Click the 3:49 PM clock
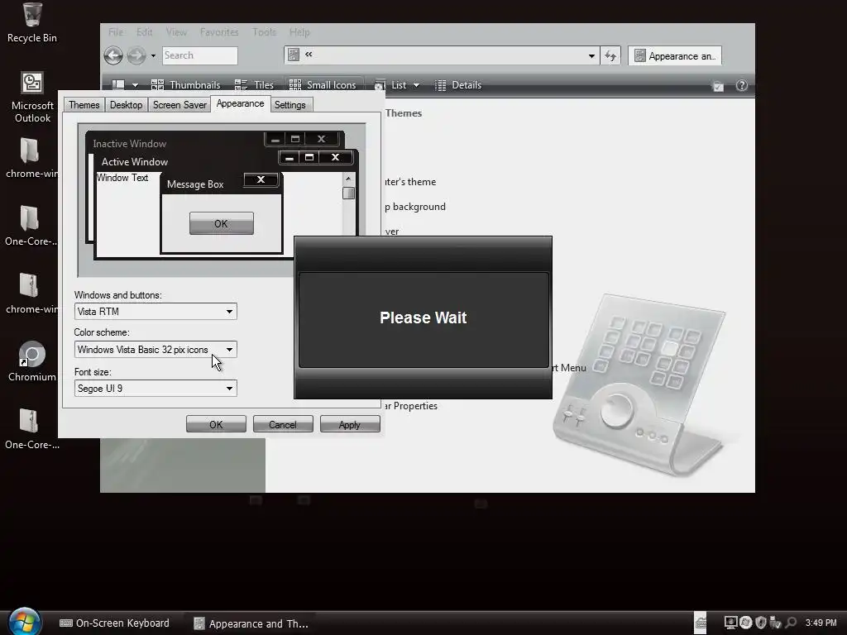This screenshot has width=847, height=635. 821,623
